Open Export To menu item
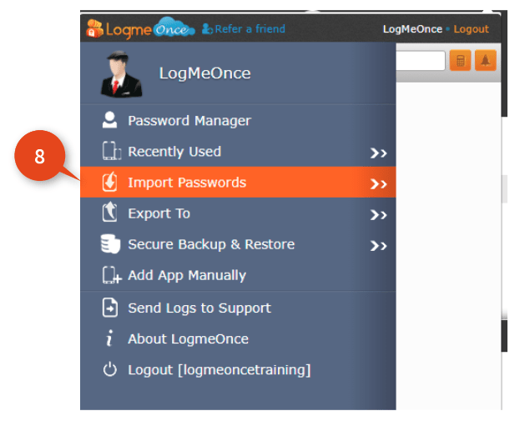530x426 pixels. point(238,213)
